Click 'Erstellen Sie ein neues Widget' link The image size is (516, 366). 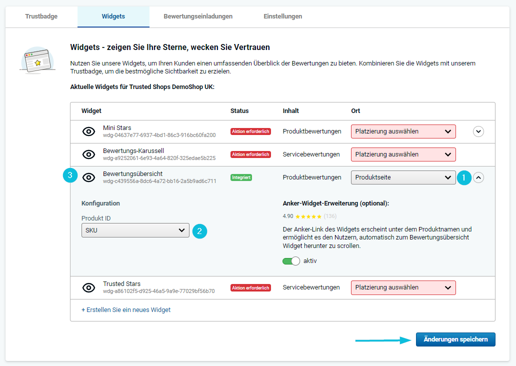(x=126, y=310)
